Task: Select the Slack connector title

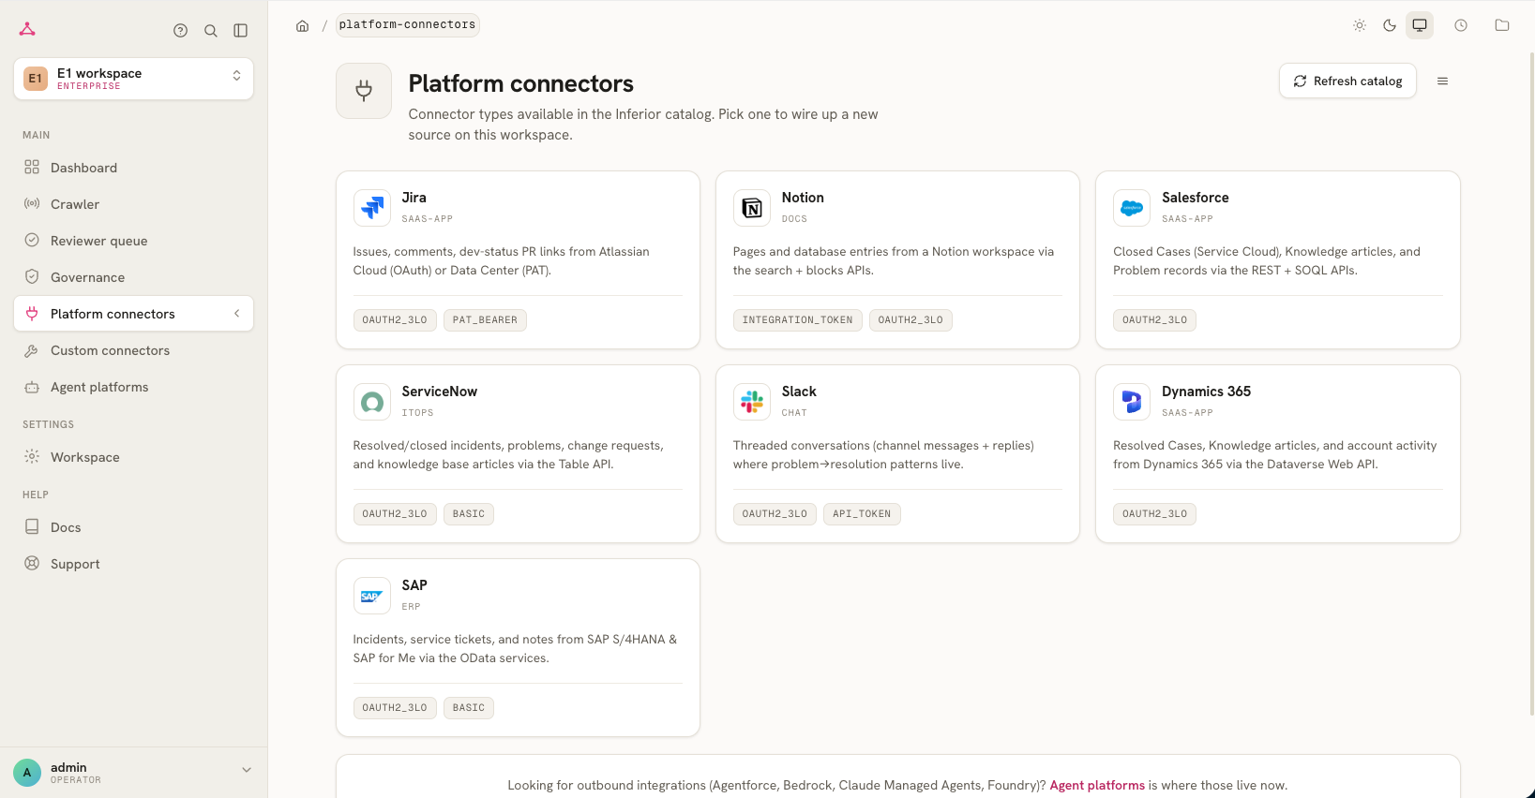Action: click(799, 392)
